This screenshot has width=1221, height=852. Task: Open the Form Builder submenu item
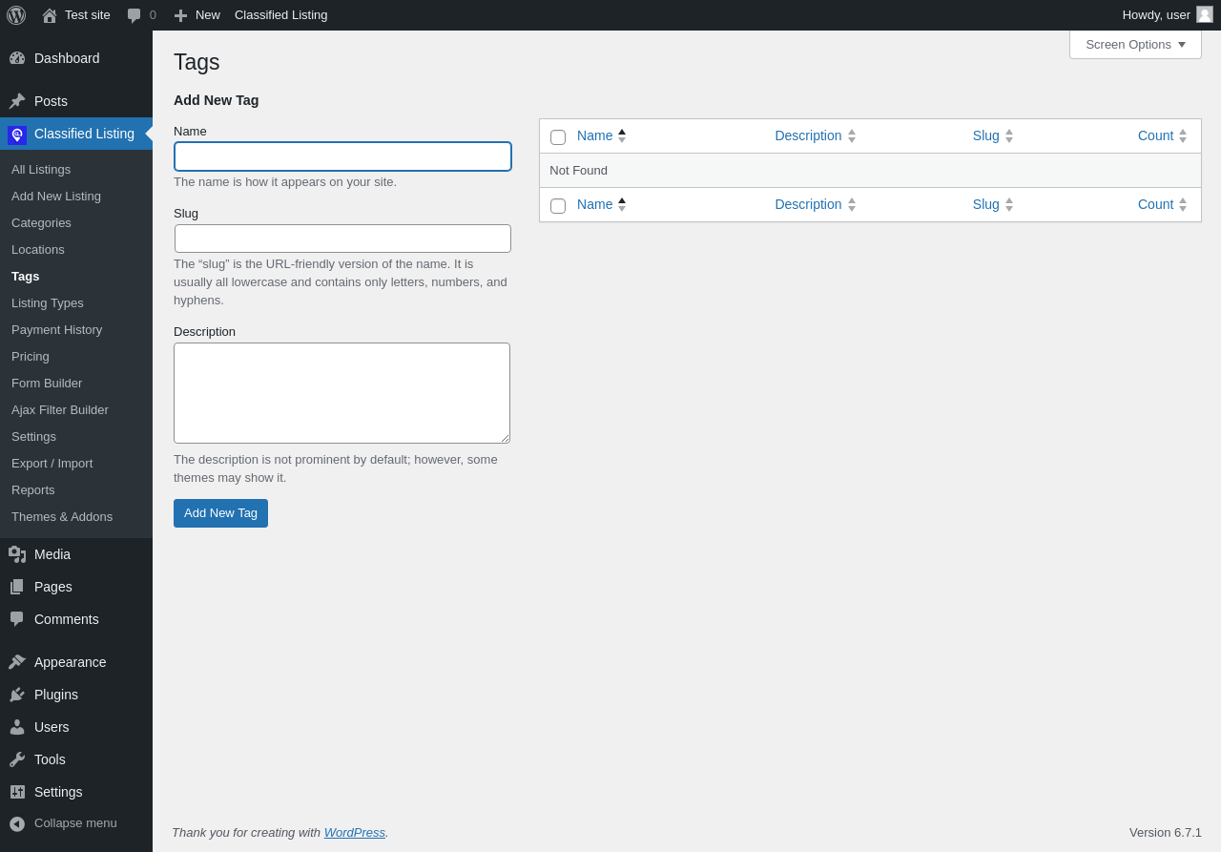tap(47, 383)
